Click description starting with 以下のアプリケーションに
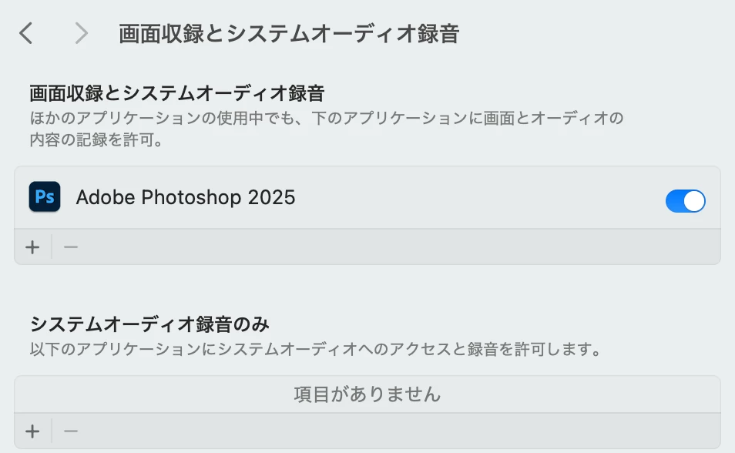 click(315, 349)
